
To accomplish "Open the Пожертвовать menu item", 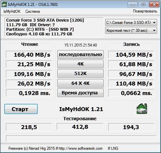I will [145, 11].
